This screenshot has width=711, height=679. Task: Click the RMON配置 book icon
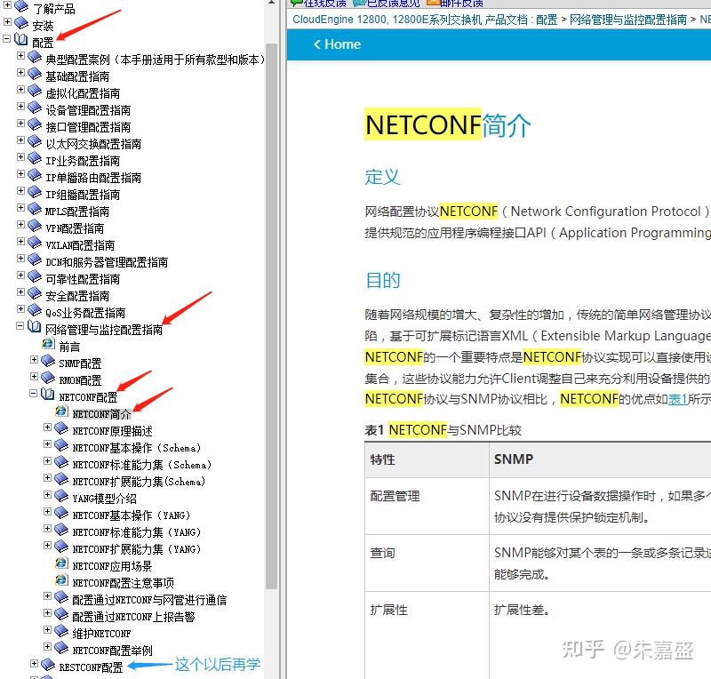(x=49, y=379)
